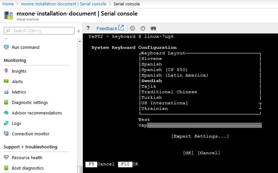Click the keyboard Test input field
This screenshot has height=173, width=278.
pyautogui.click(x=200, y=125)
